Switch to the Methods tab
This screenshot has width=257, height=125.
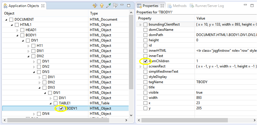click(x=177, y=6)
